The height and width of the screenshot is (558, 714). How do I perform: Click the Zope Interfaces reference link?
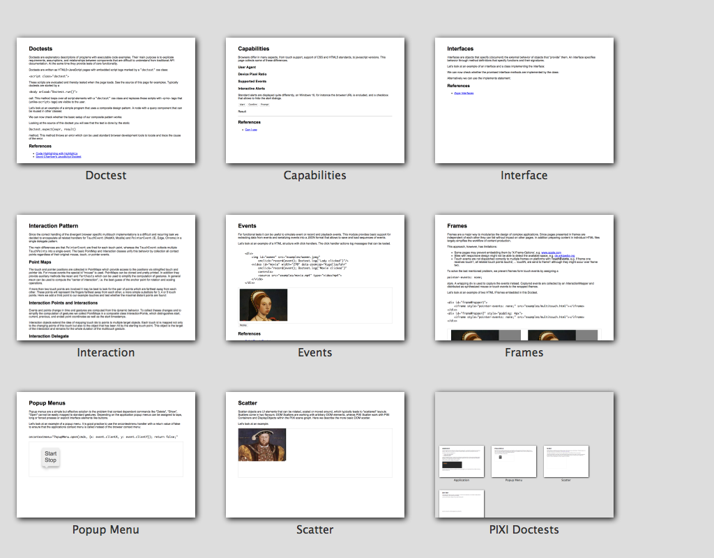coord(463,92)
